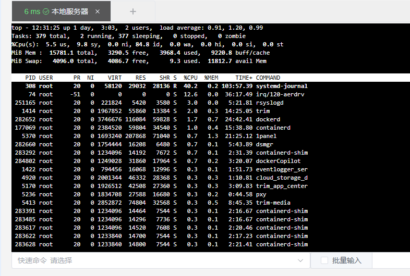Click the load average 0.91 value
This screenshot has height=276, width=410.
[215, 28]
